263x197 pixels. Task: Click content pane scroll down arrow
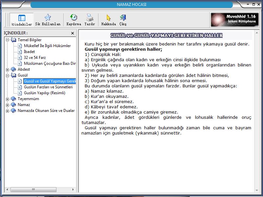(257, 190)
